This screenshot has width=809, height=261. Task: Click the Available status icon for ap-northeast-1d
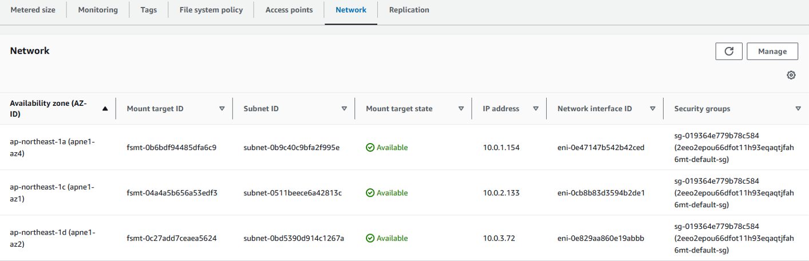370,238
